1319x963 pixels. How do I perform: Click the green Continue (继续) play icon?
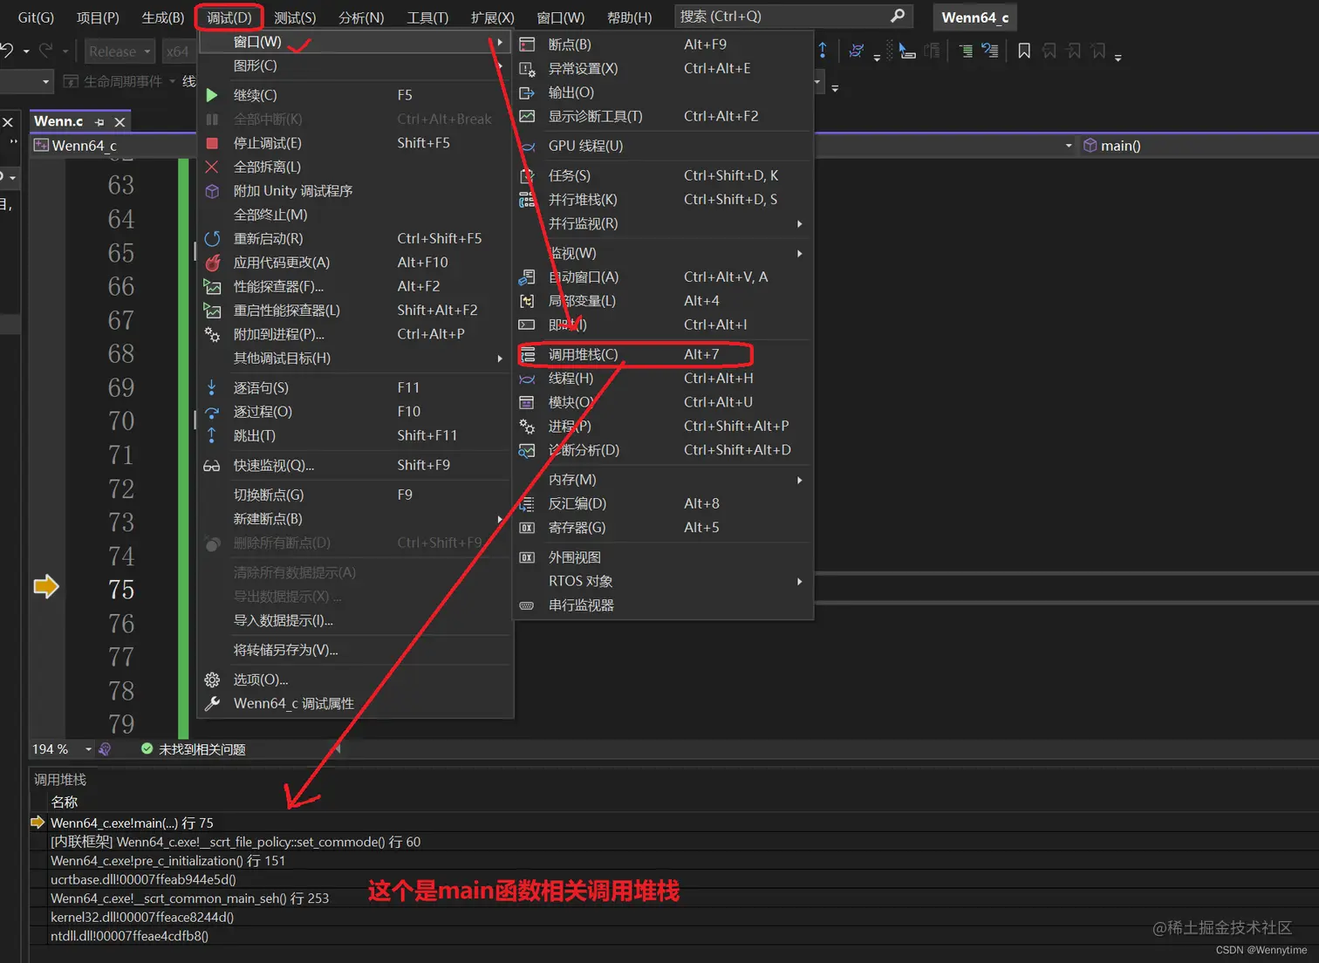point(212,95)
